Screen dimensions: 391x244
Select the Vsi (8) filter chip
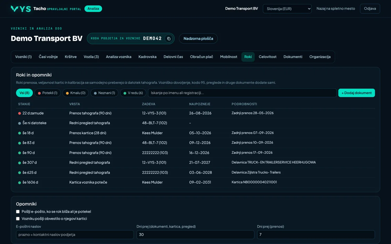click(25, 93)
